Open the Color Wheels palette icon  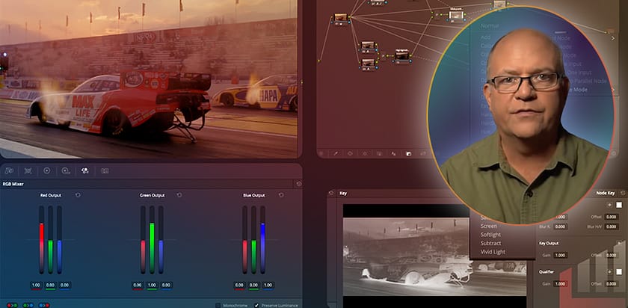pyautogui.click(x=47, y=170)
